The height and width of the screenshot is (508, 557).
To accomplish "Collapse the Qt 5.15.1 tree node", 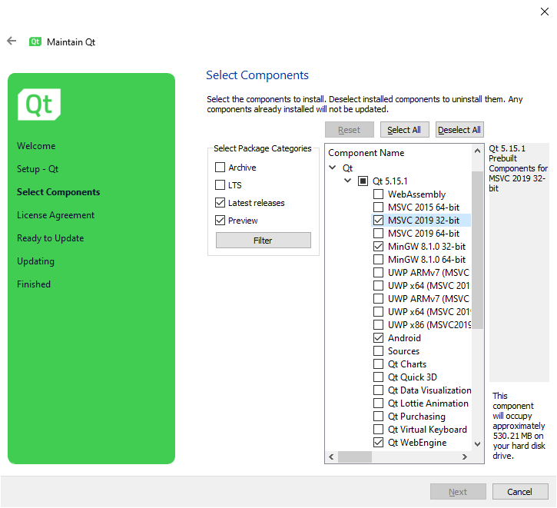I will [x=348, y=181].
